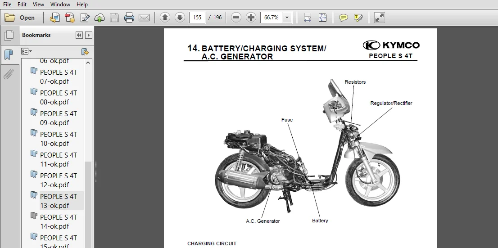The height and width of the screenshot is (248, 498).
Task: Click the Save floppy disk icon
Action: (x=114, y=18)
